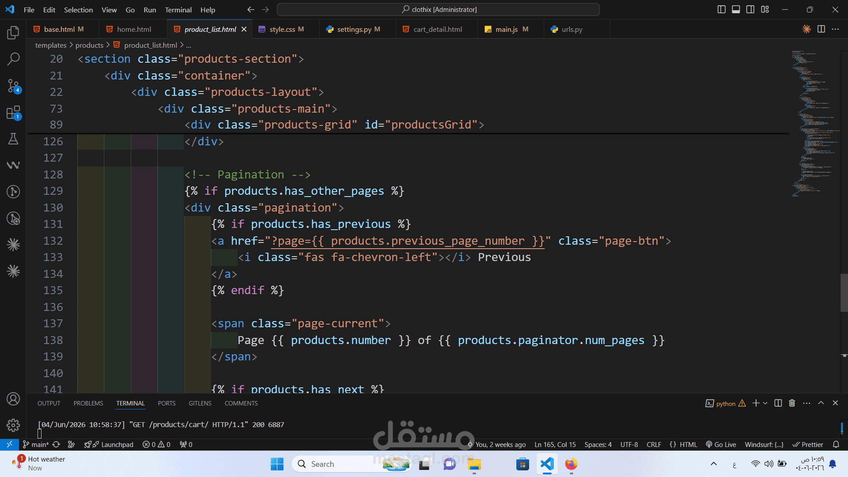Click the orange starburst icon in editor toolbar
The image size is (848, 477).
click(806, 29)
